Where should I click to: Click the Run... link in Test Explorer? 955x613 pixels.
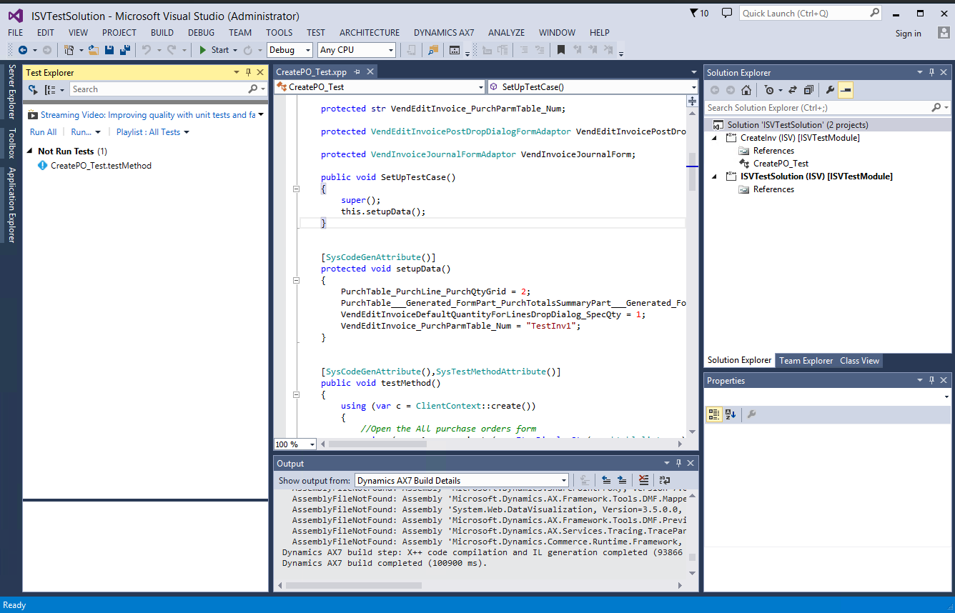pyautogui.click(x=81, y=132)
